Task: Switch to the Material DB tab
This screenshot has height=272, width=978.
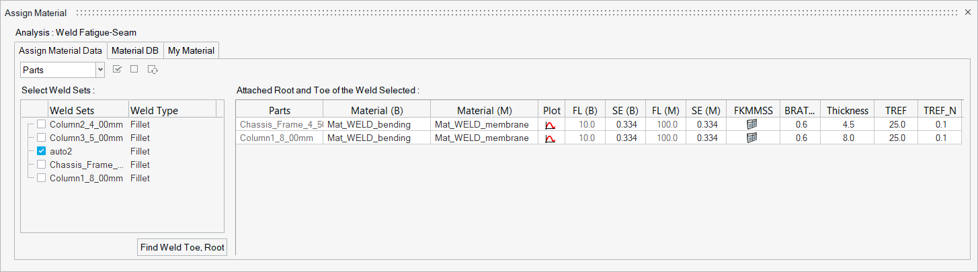Action: [x=135, y=50]
